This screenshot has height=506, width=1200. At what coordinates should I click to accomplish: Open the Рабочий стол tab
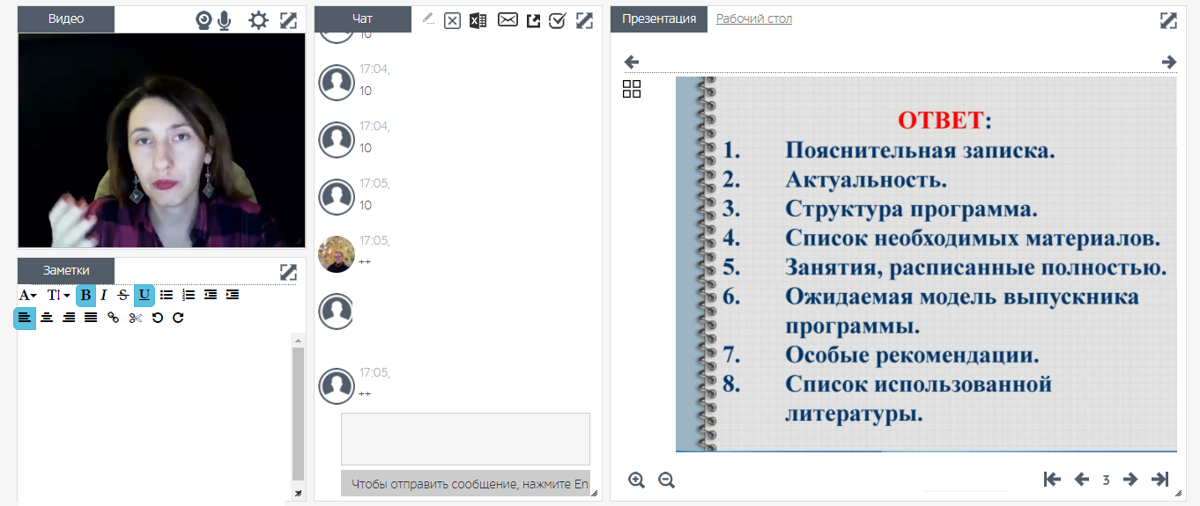(x=753, y=18)
